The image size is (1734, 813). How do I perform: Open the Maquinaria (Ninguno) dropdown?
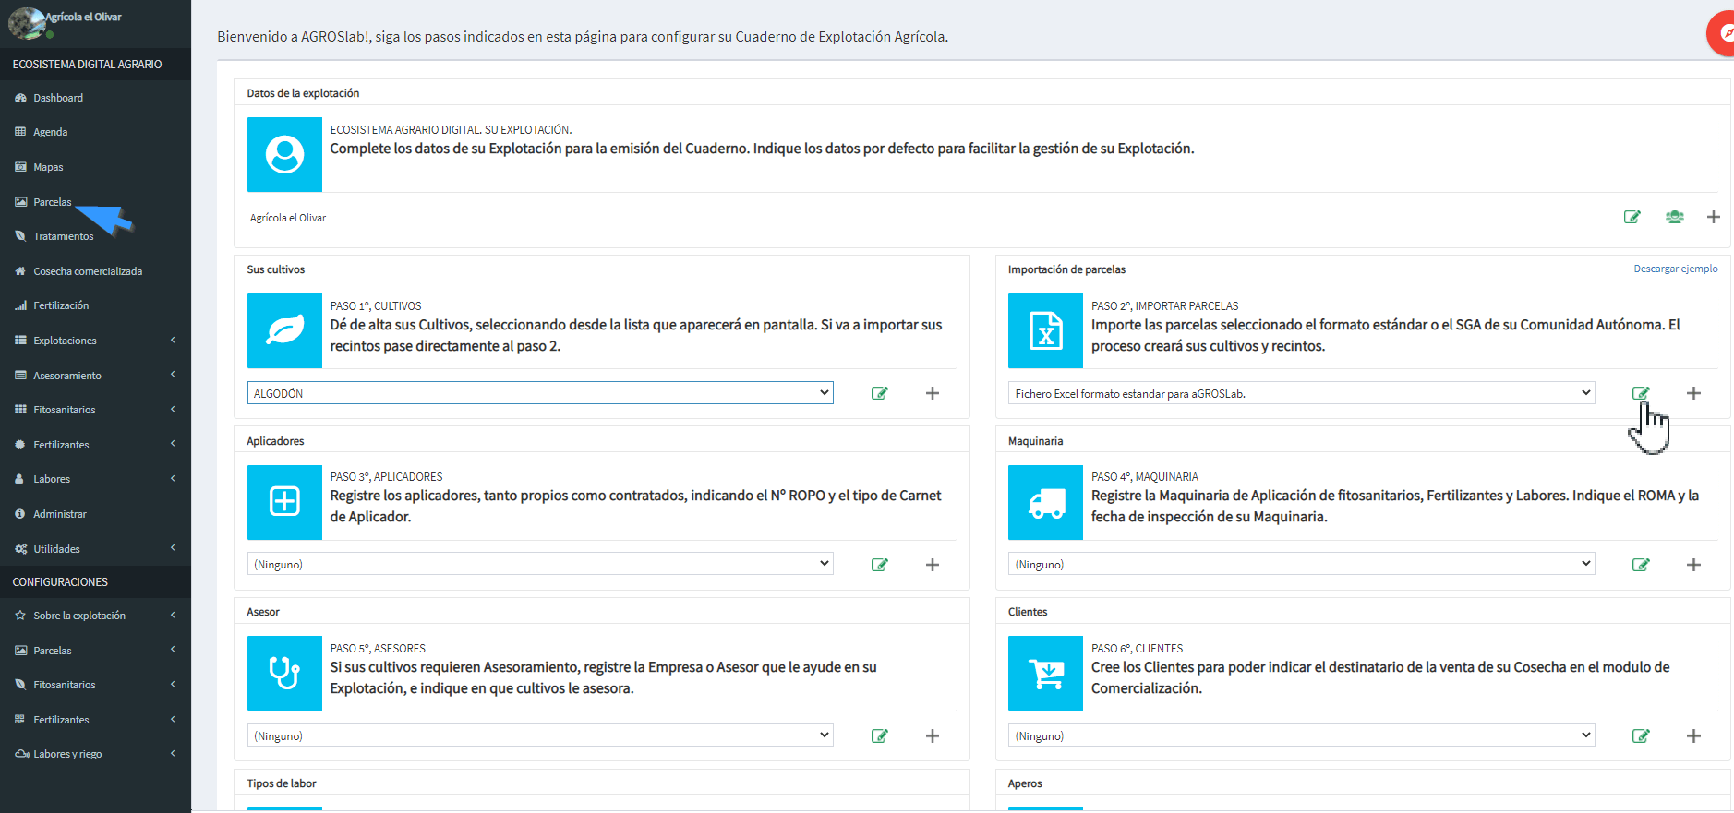(x=1301, y=564)
